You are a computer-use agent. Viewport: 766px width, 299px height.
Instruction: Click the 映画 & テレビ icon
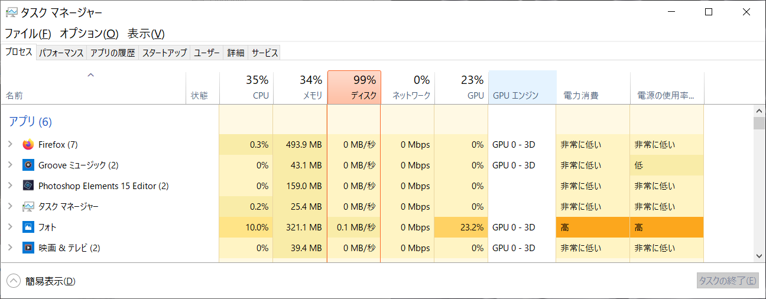(x=28, y=248)
